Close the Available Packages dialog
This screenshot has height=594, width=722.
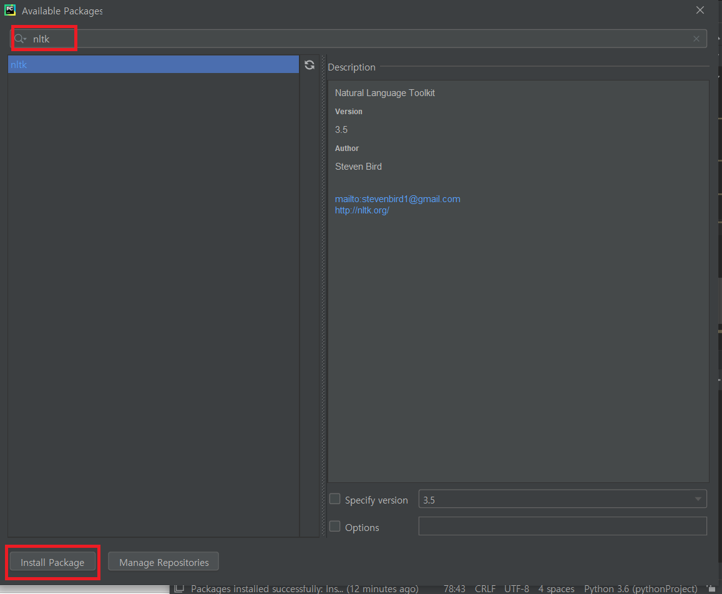coord(700,10)
